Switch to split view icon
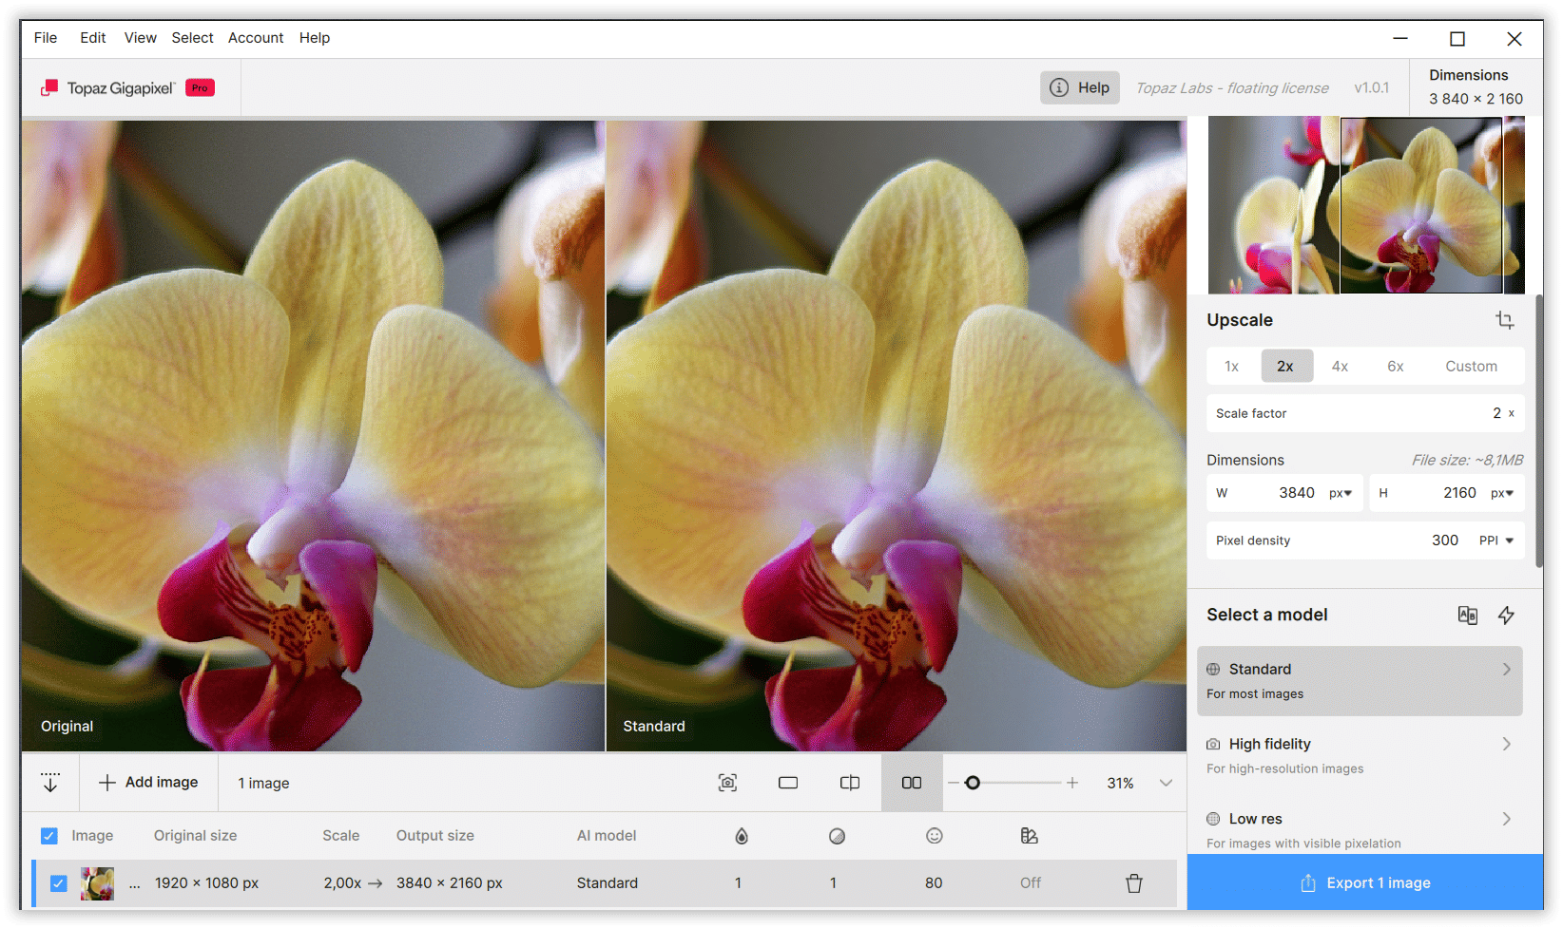The height and width of the screenshot is (929, 1563). [x=850, y=783]
